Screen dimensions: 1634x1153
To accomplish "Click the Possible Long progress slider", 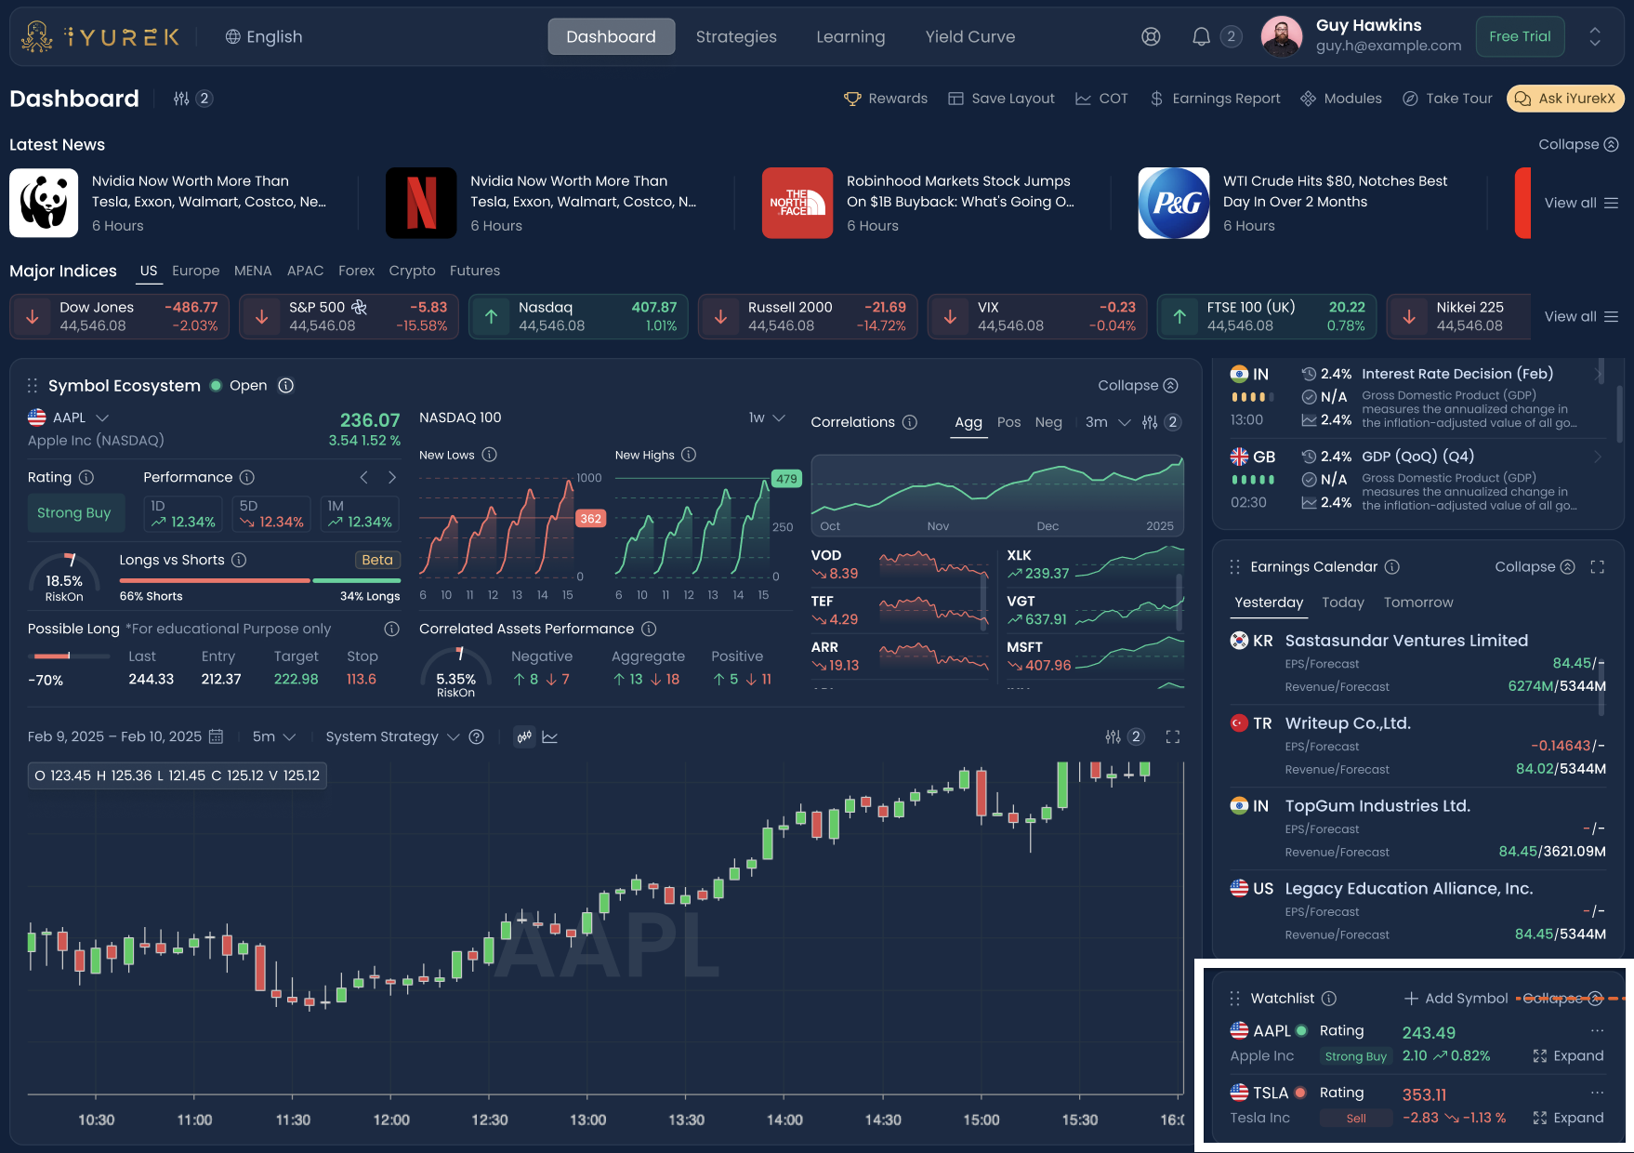I will click(61, 656).
